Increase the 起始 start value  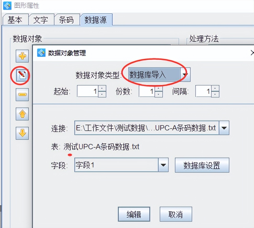[102, 88]
